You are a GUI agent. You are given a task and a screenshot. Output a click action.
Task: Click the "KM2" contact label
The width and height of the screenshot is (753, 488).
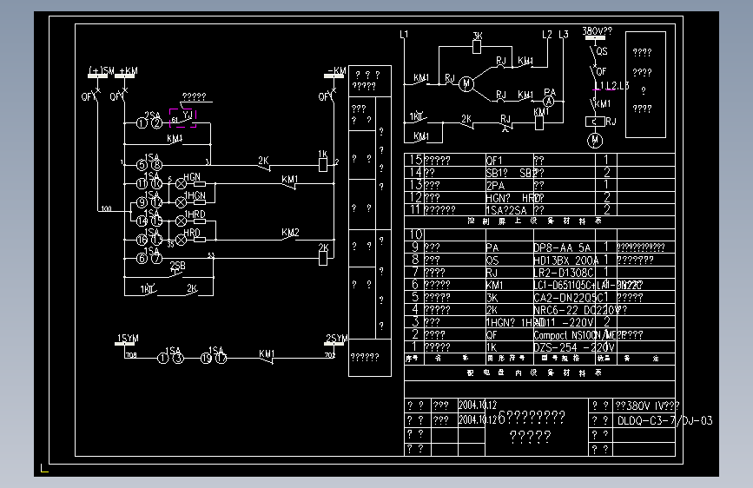pyautogui.click(x=290, y=233)
